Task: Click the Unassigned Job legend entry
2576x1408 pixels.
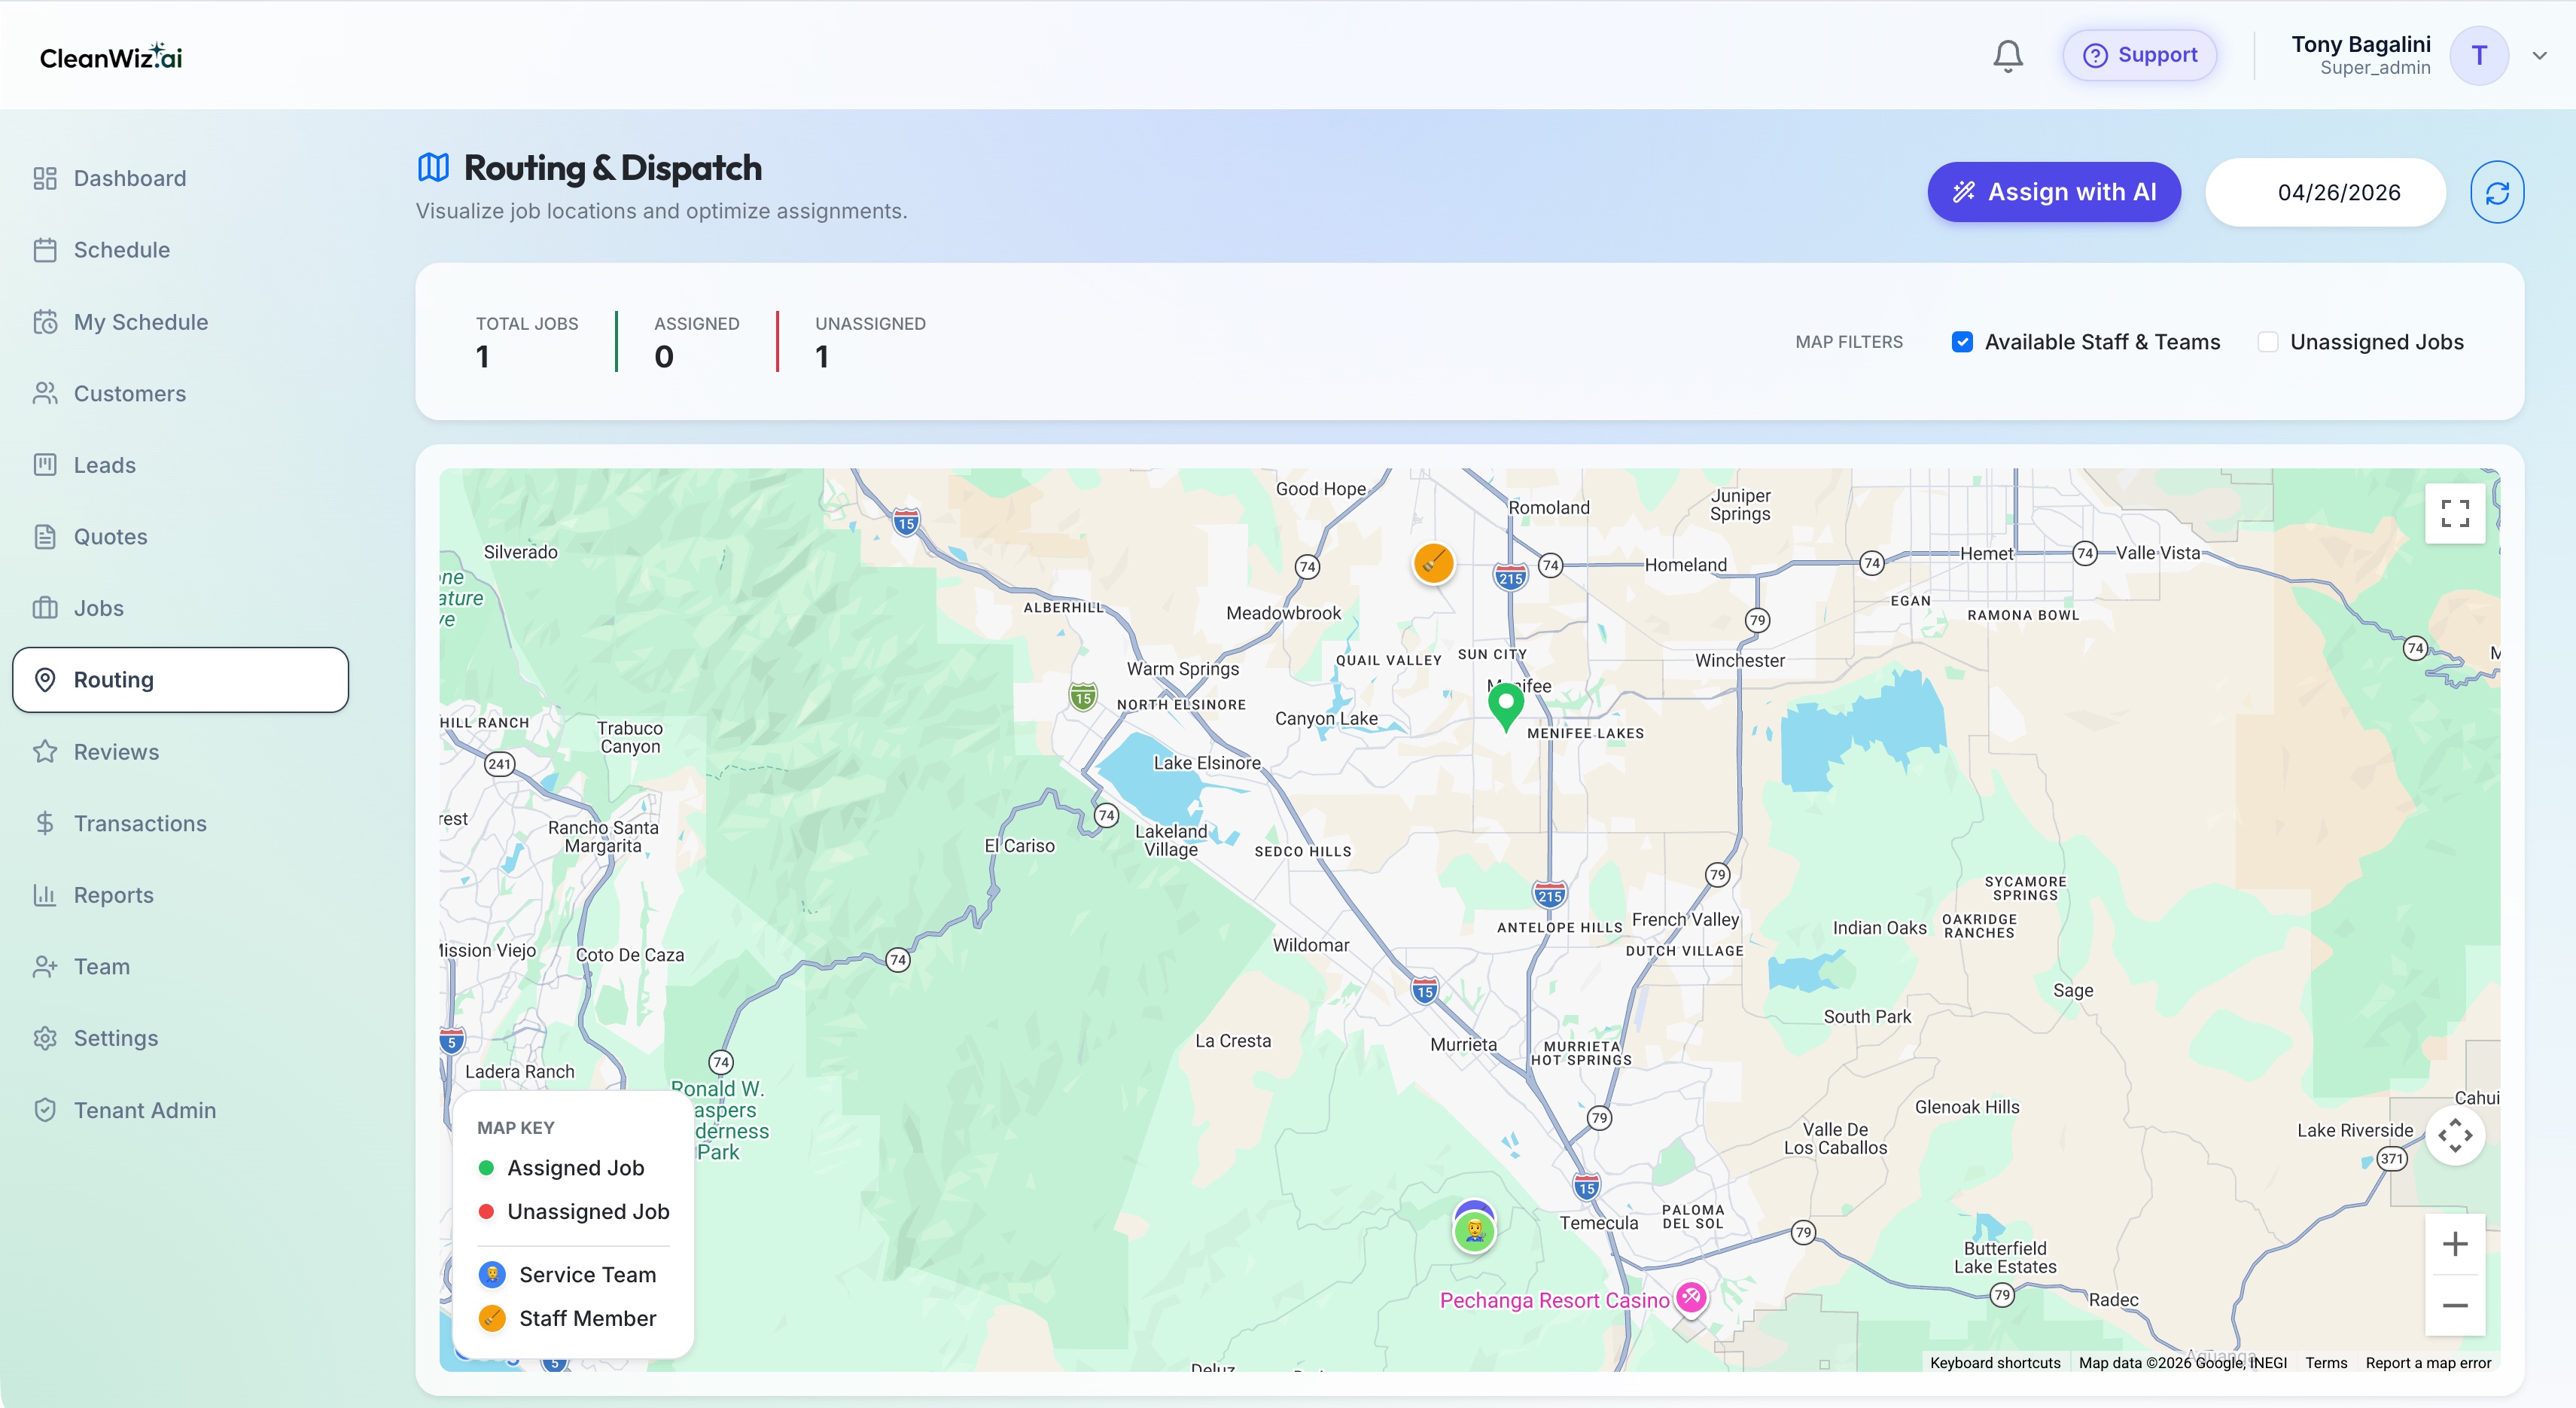Action: tap(573, 1211)
